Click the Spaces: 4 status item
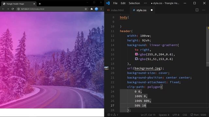This screenshot has height=117, width=209. (x=164, y=115)
